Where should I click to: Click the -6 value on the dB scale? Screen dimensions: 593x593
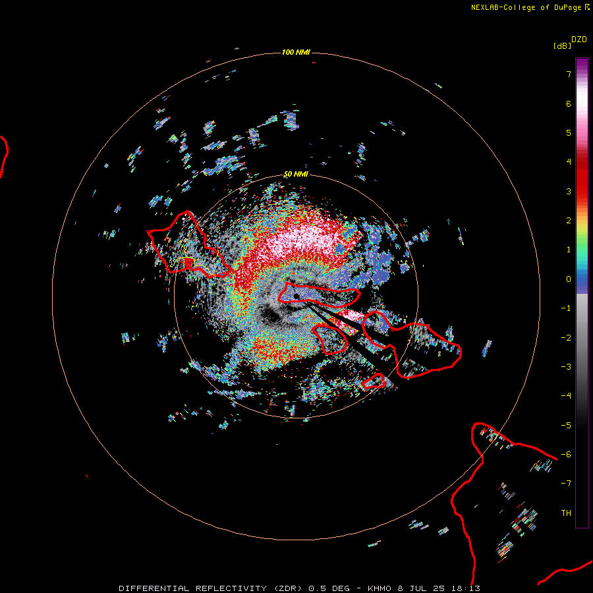[x=566, y=455]
